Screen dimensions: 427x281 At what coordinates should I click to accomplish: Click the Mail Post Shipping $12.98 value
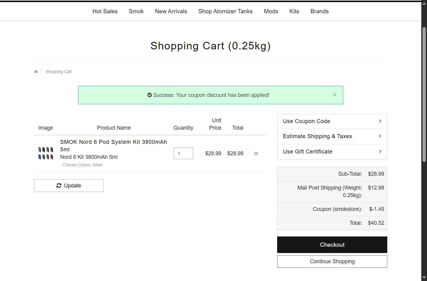click(376, 188)
